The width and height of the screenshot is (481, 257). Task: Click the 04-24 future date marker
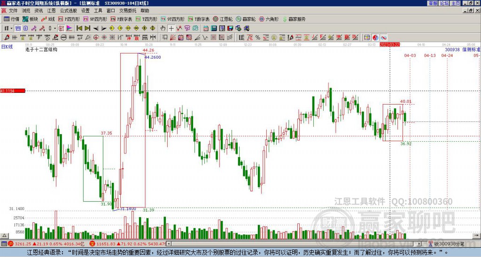coord(447,55)
